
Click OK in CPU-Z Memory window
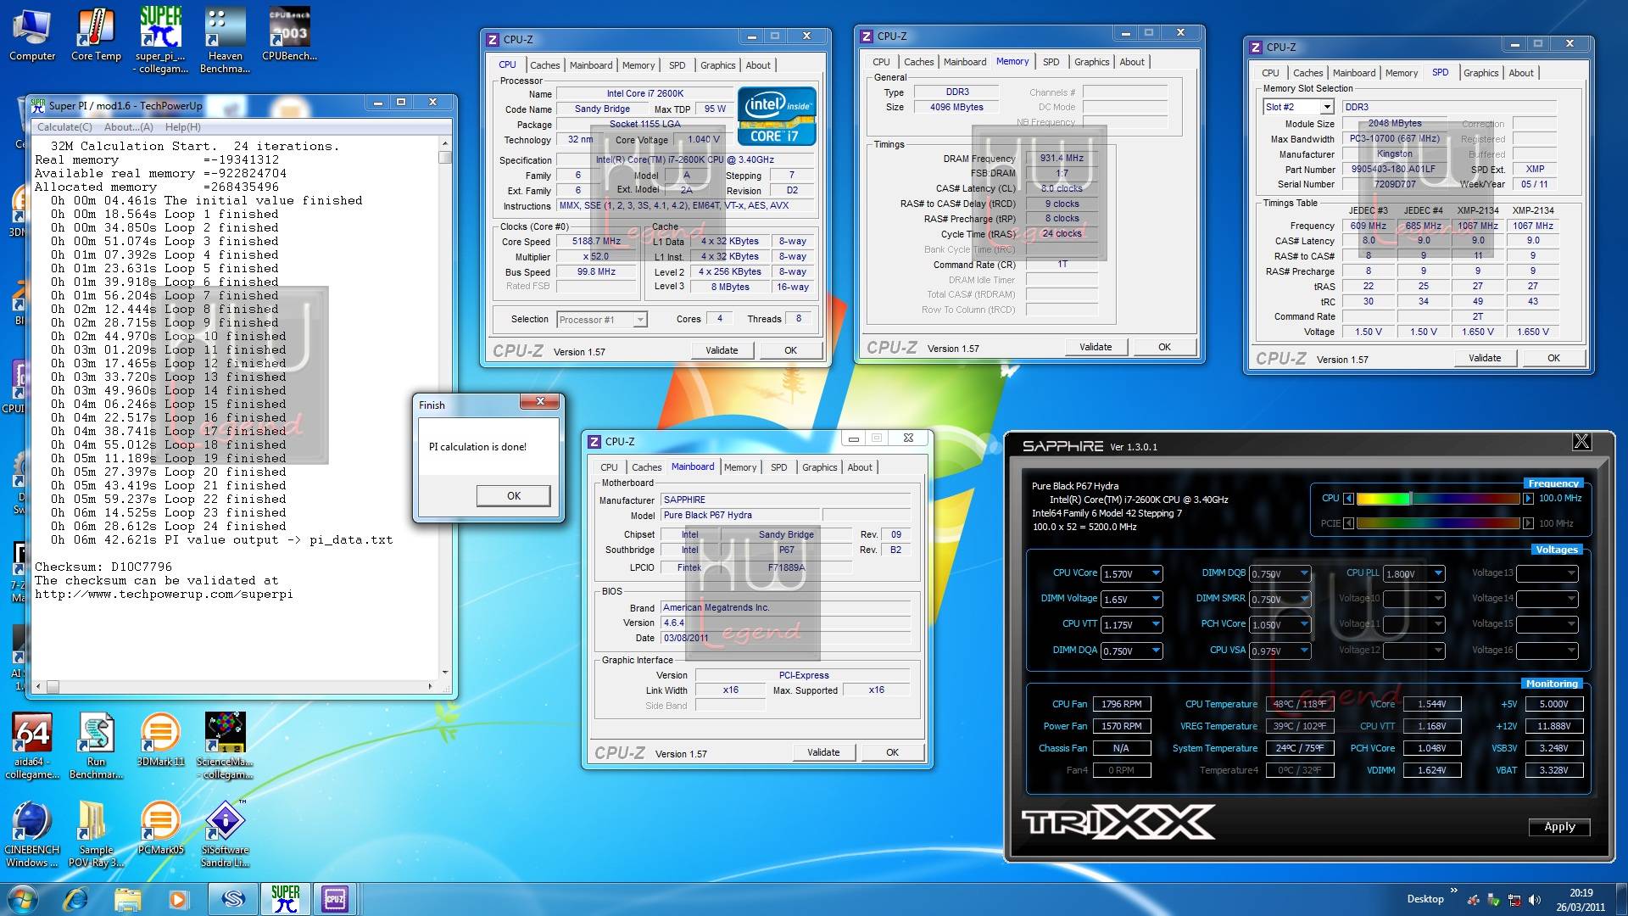(1164, 347)
